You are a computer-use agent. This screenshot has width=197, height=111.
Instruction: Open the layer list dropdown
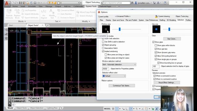tap(79, 3)
